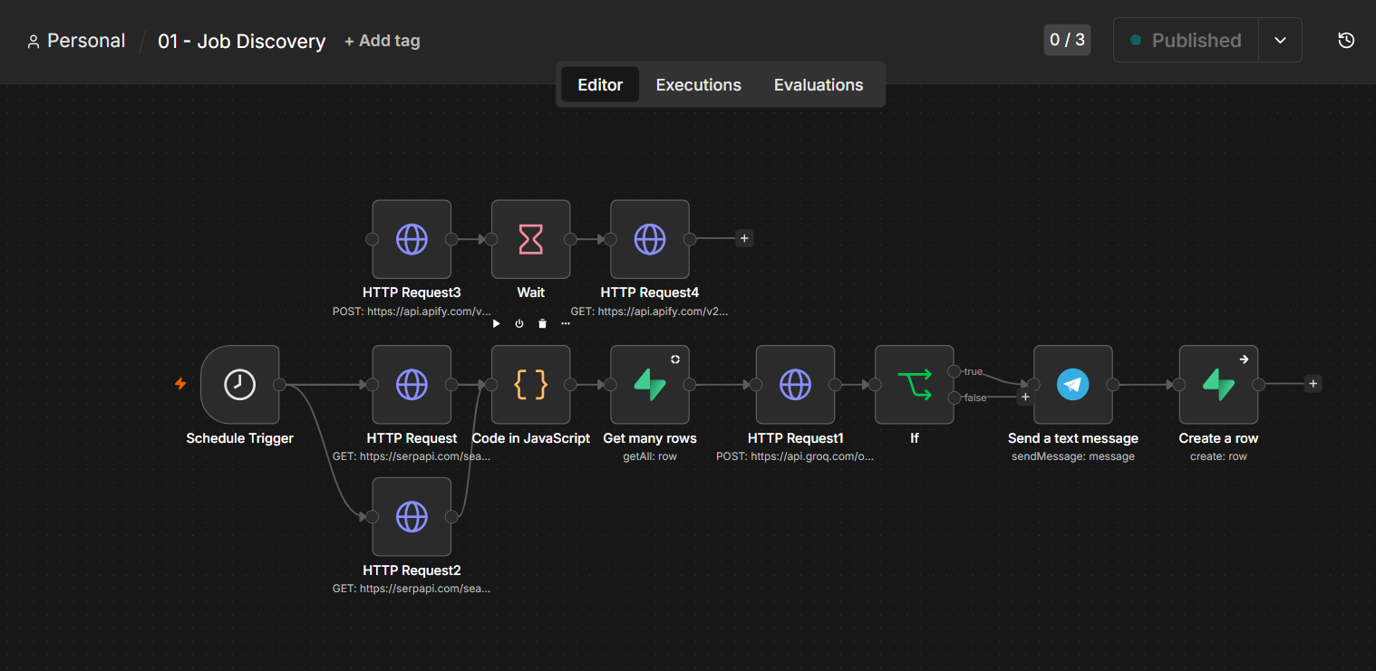Switch to the Evaluations tab

pyautogui.click(x=819, y=84)
